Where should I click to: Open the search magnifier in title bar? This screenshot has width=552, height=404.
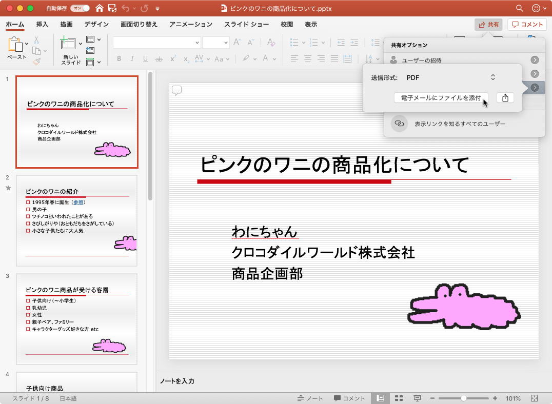(x=520, y=8)
